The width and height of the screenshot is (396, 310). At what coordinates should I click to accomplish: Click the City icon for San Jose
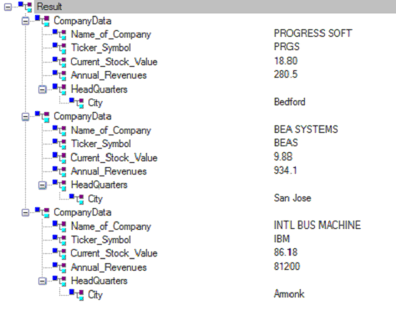click(x=77, y=199)
